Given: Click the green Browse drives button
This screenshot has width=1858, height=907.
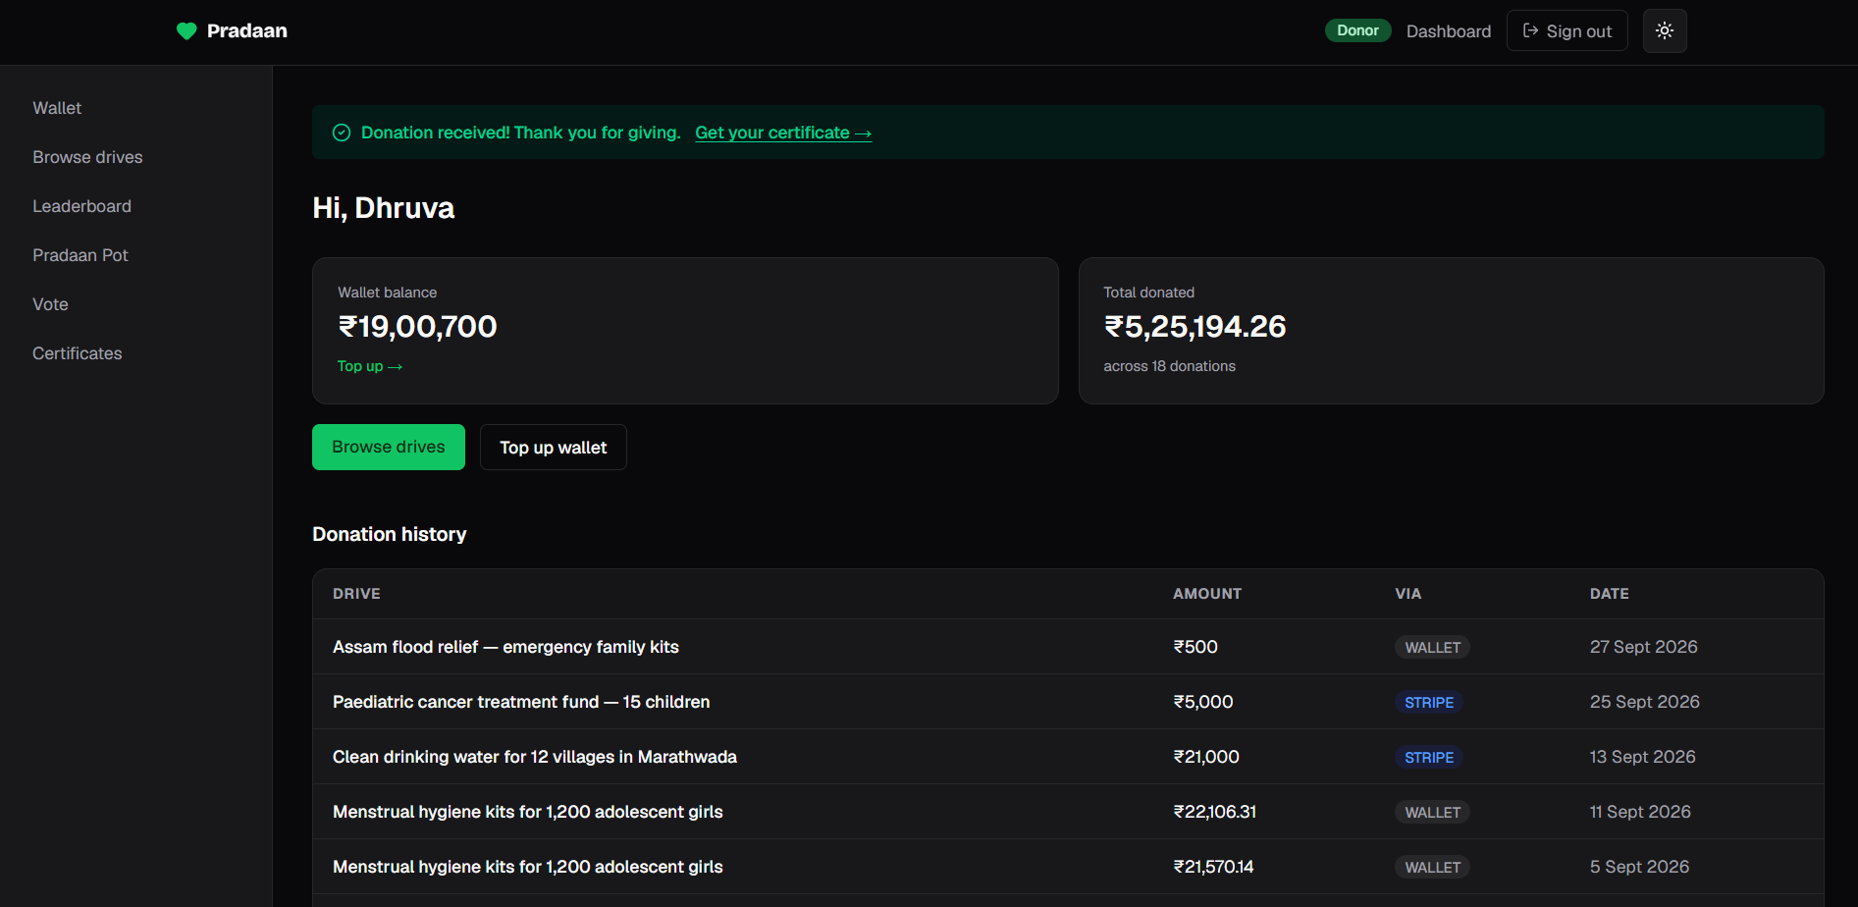Looking at the screenshot, I should pyautogui.click(x=389, y=447).
